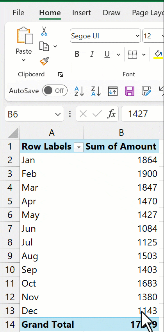Select the Mar cell

click(52, 188)
